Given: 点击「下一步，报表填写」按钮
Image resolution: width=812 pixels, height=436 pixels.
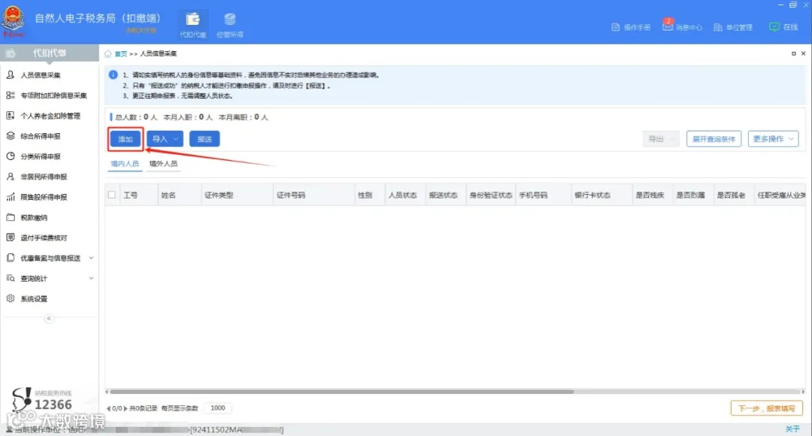Looking at the screenshot, I should pos(765,407).
